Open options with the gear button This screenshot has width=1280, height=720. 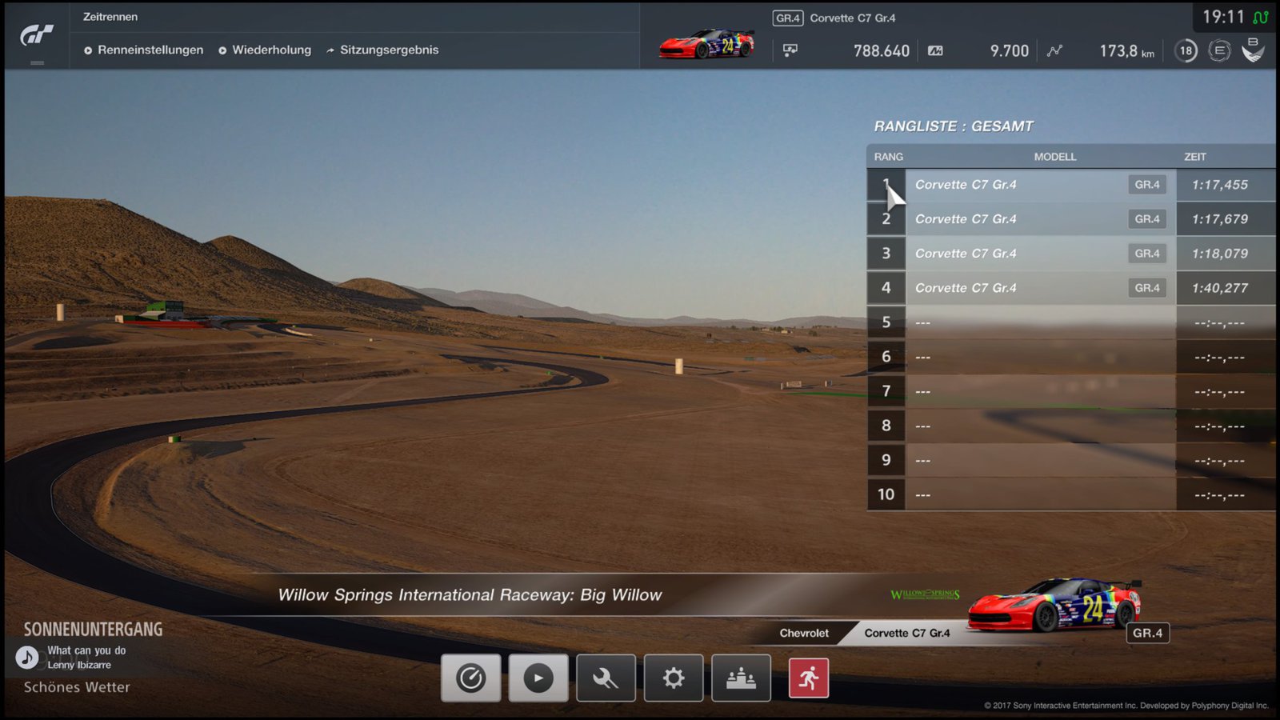coord(674,678)
